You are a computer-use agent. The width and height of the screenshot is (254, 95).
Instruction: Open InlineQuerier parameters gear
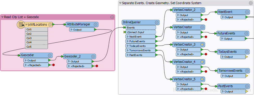pyautogui.click(x=156, y=22)
